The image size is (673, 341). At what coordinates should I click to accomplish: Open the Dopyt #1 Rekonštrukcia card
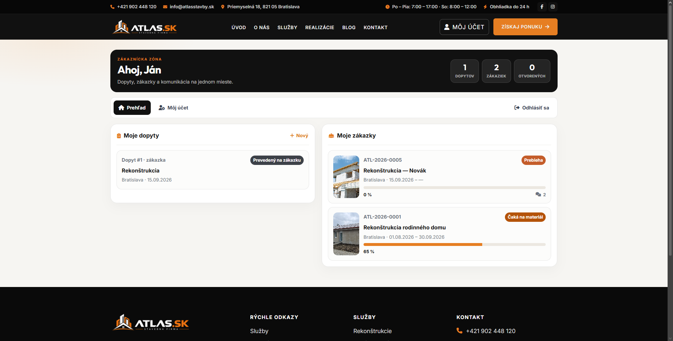213,170
